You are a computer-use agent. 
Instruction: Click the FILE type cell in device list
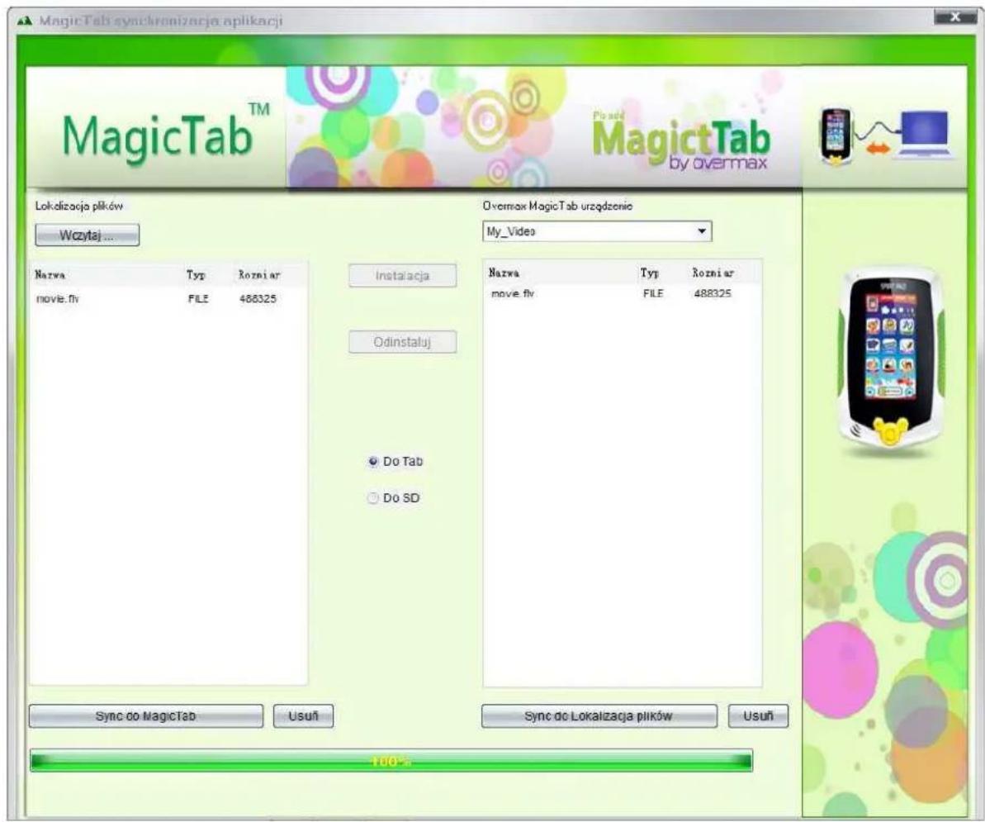click(x=653, y=293)
